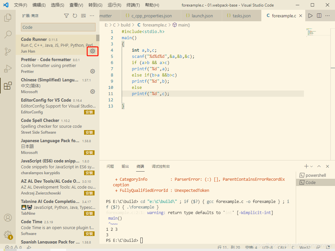This screenshot has height=251, width=335.
Task: Open the 运行(R) menu
Action: (x=114, y=5)
